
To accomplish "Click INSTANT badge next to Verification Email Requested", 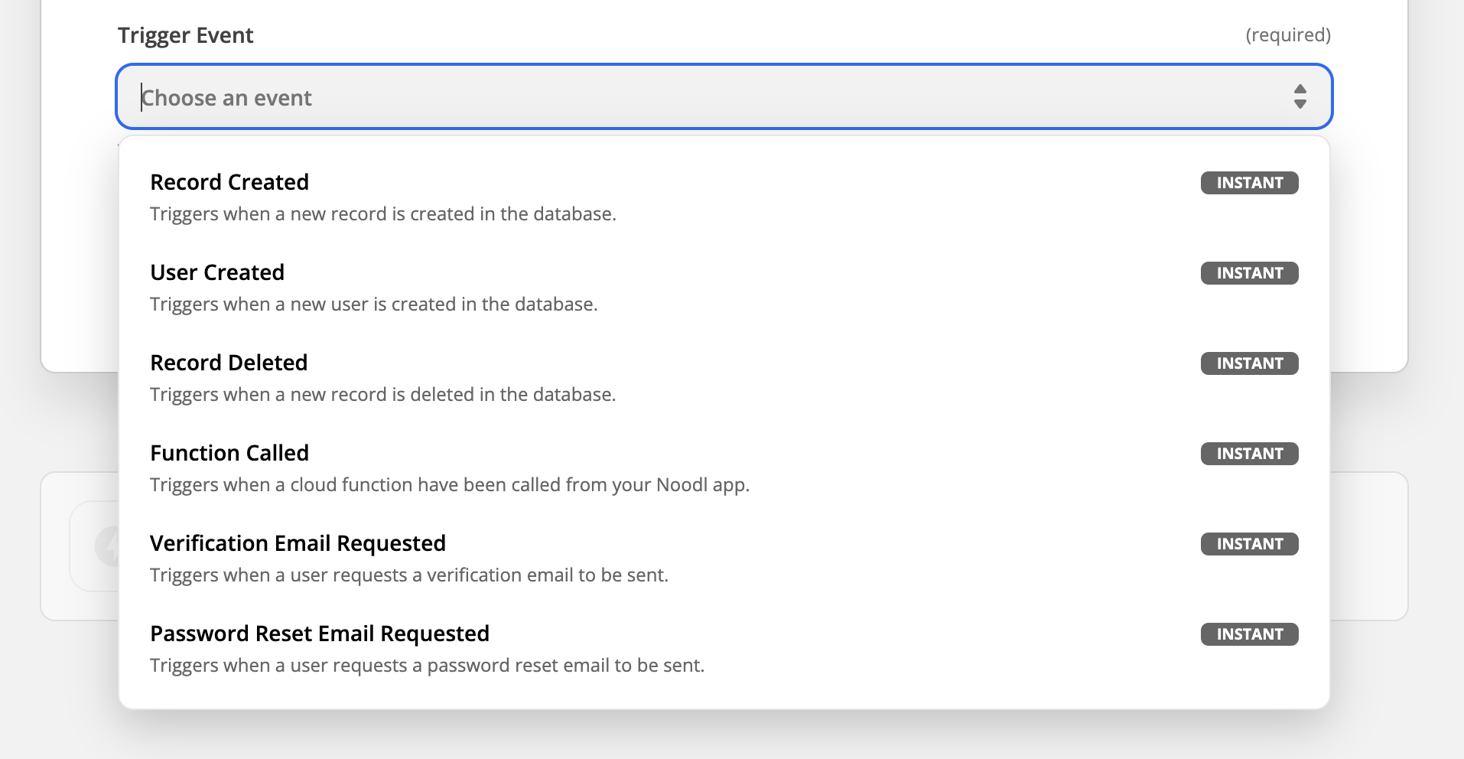I will click(x=1249, y=544).
